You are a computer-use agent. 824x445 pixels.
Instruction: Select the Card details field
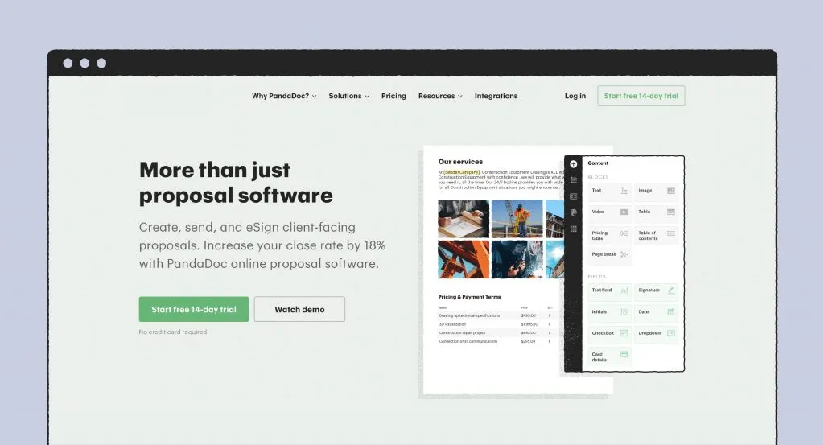click(x=610, y=356)
